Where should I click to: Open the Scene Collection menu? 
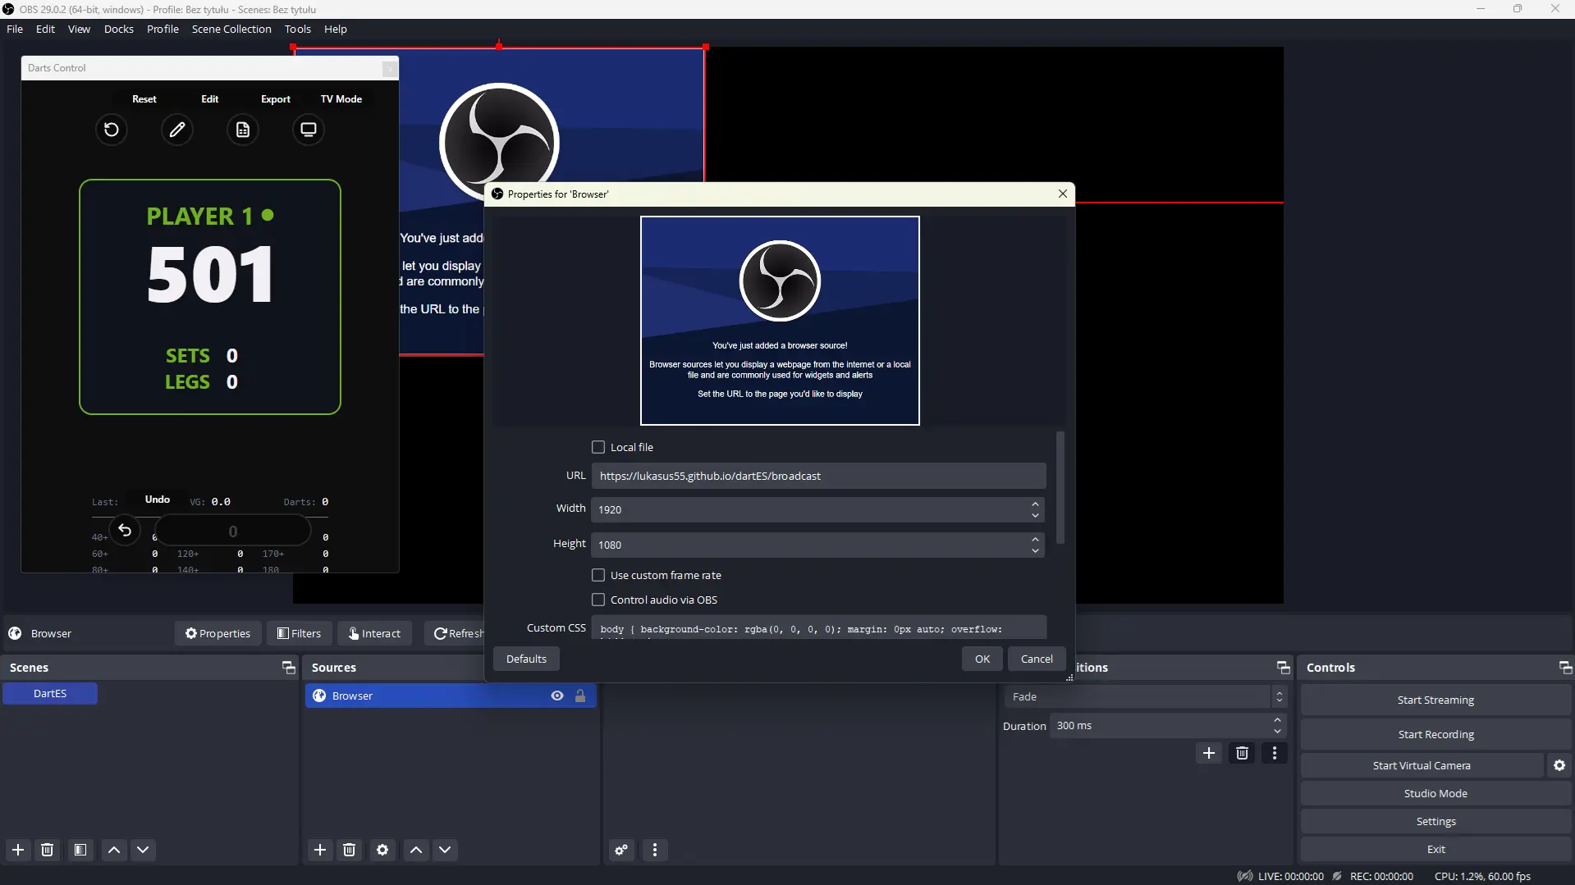[x=231, y=29]
